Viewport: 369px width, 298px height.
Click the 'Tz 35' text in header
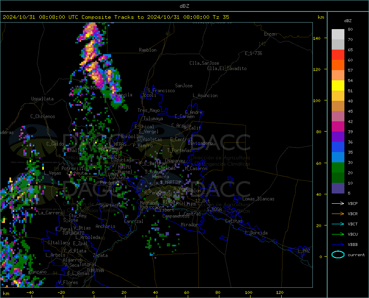point(221,17)
